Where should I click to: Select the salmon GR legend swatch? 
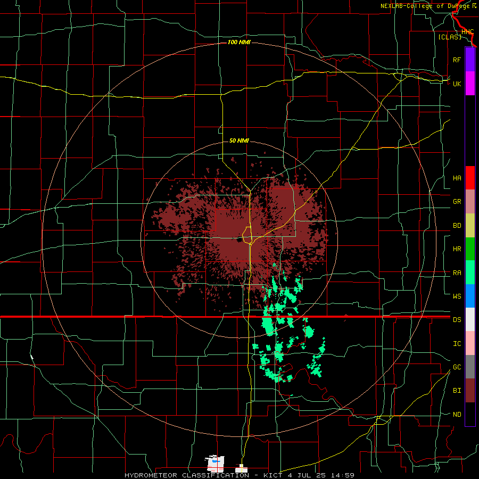pos(470,202)
